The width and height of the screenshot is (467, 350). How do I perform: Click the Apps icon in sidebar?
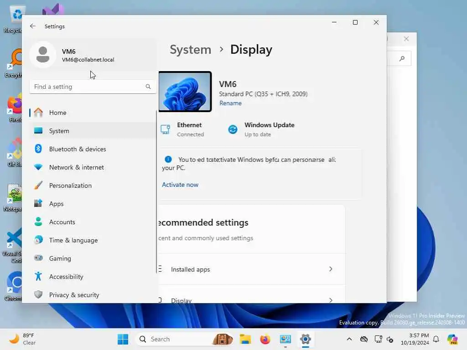(x=38, y=203)
